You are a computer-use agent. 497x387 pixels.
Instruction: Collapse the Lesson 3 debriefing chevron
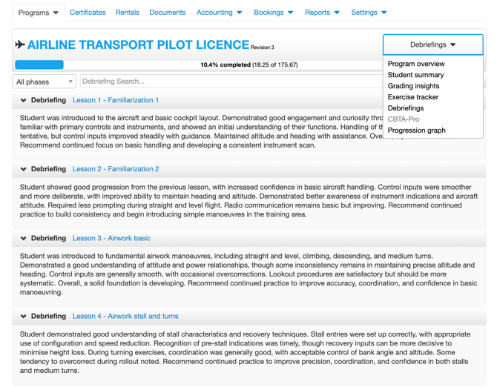coord(23,239)
